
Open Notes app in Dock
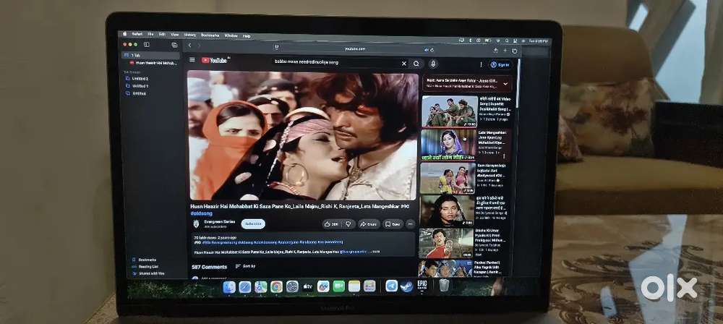tap(354, 286)
